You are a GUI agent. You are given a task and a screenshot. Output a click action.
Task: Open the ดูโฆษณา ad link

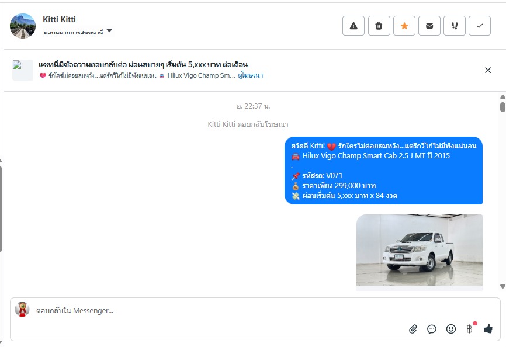coord(251,75)
